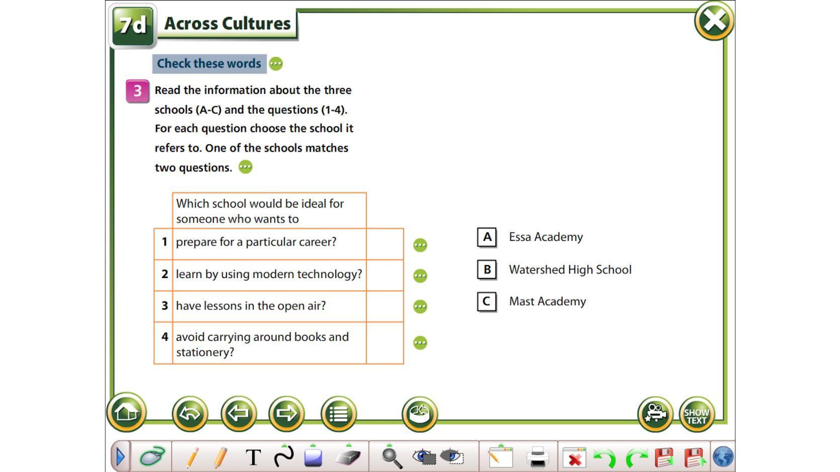Redo the last action

(x=636, y=458)
